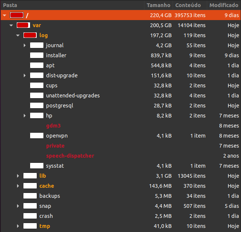The height and width of the screenshot is (232, 241).
Task: Click the red usage bar of var
Action: [x=23, y=25]
